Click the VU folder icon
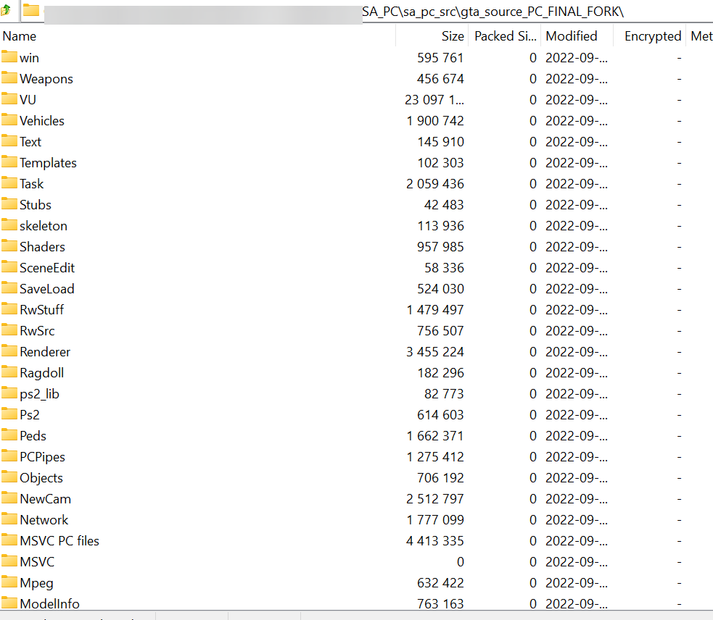This screenshot has width=713, height=620. coord(9,99)
